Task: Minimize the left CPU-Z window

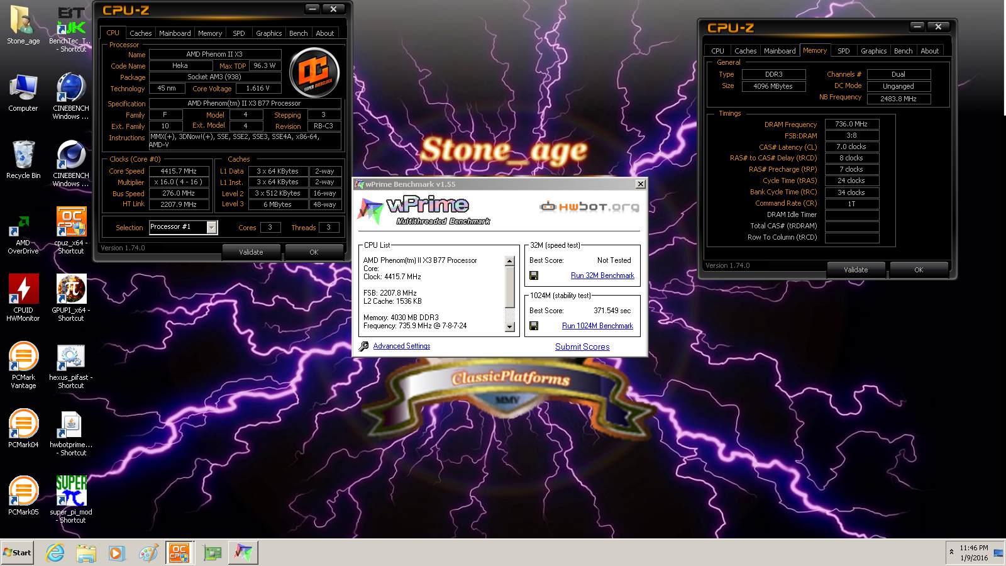Action: point(312,9)
